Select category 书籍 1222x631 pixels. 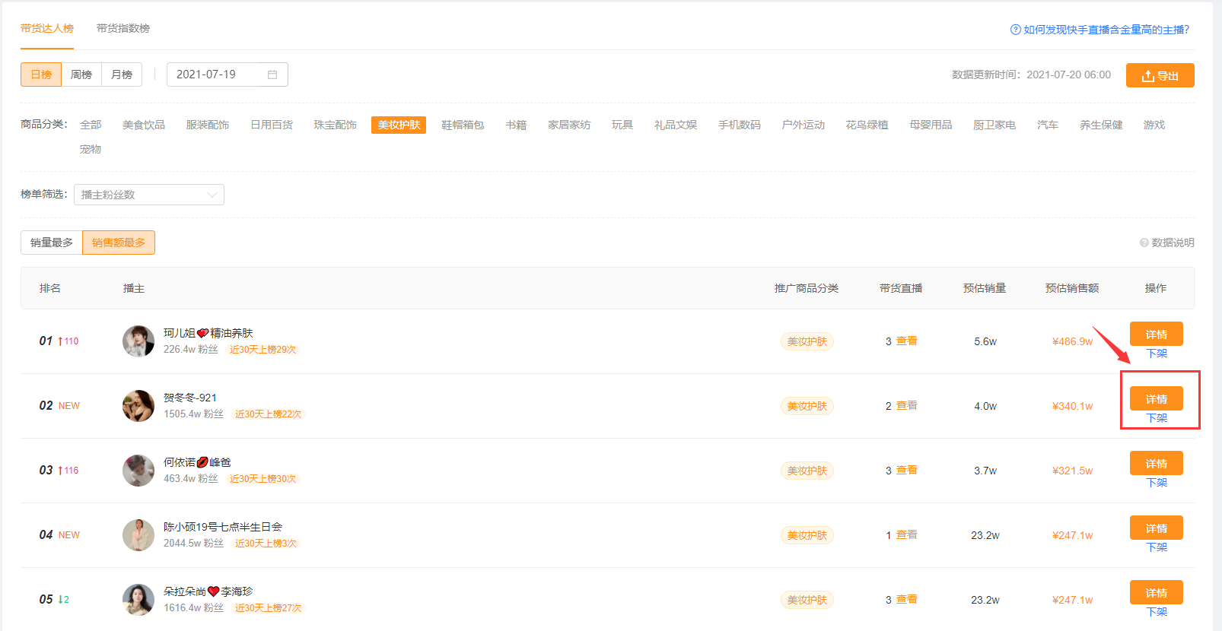point(516,125)
